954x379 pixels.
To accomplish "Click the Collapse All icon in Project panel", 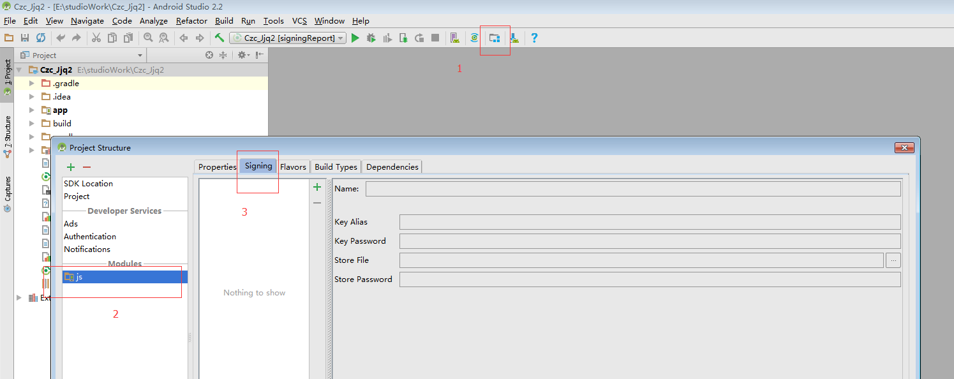I will tap(223, 56).
